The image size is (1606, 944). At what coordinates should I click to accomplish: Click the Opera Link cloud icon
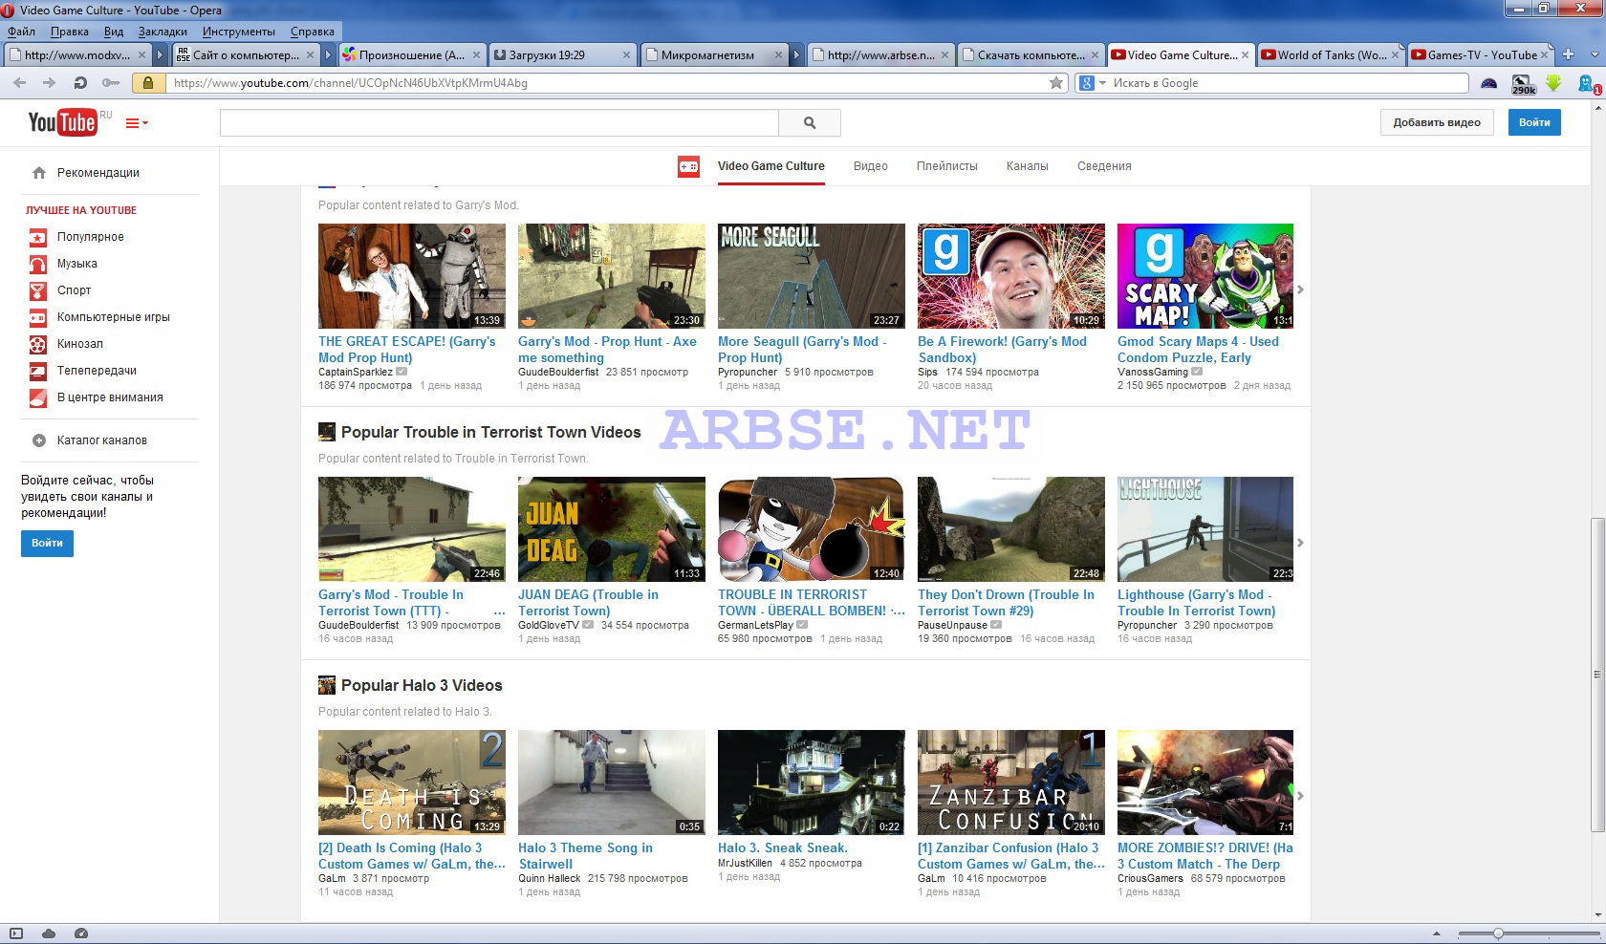pos(49,933)
